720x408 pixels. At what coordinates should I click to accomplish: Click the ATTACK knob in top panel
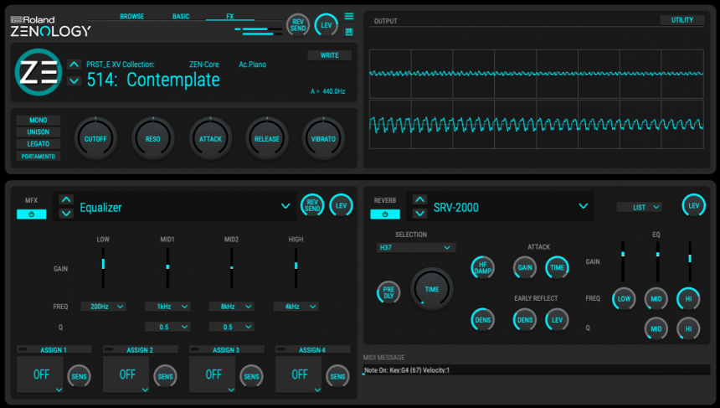(x=210, y=138)
